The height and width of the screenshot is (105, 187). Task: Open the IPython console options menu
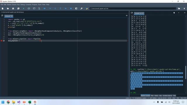(185, 13)
